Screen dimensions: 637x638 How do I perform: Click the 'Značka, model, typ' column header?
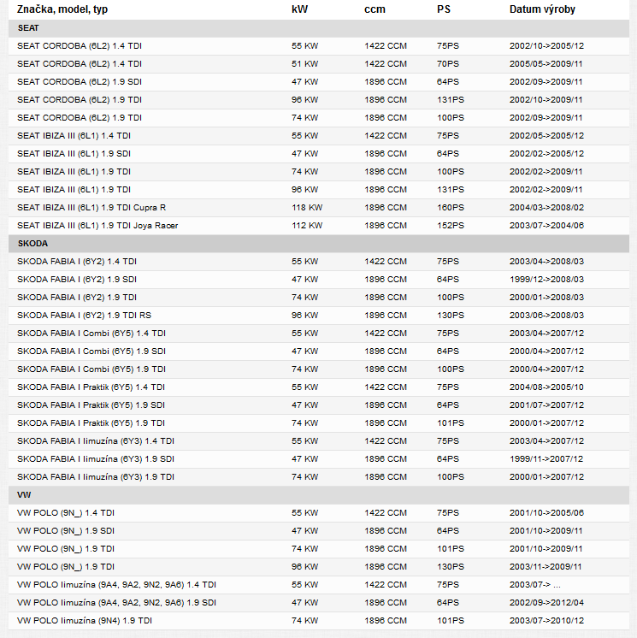click(x=62, y=9)
